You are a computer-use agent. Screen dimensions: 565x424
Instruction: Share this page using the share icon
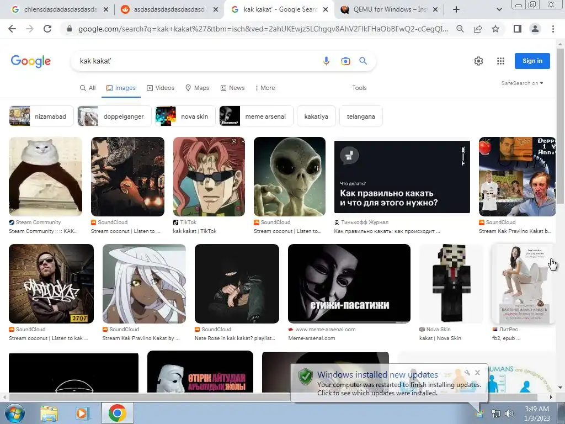coord(478,29)
